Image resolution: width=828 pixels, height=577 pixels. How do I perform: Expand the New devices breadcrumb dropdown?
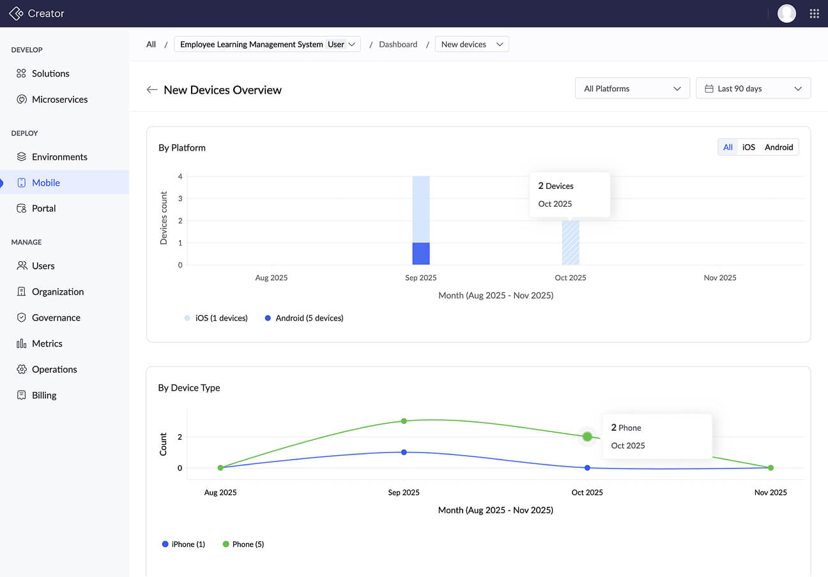click(471, 45)
